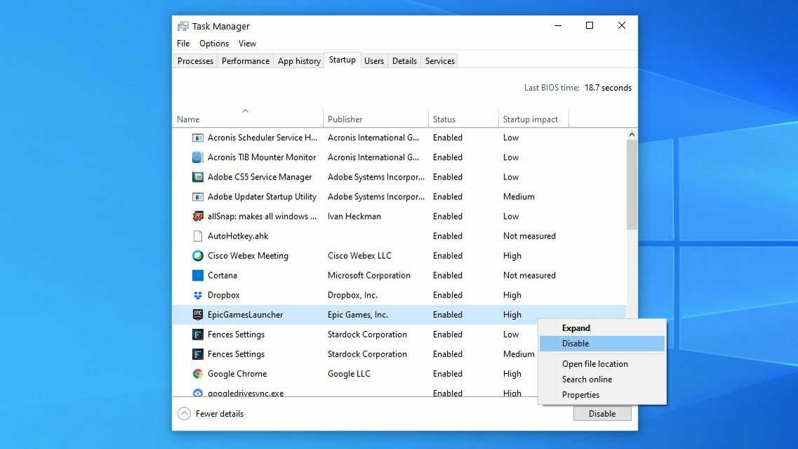The height and width of the screenshot is (449, 798).
Task: Click the Google LLC publisher cell
Action: 349,374
